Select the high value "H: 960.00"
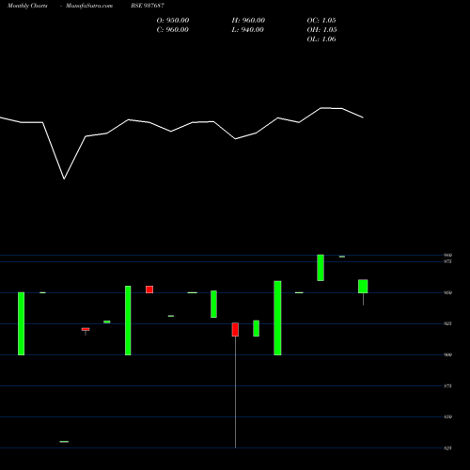470x470 pixels. pyautogui.click(x=248, y=21)
